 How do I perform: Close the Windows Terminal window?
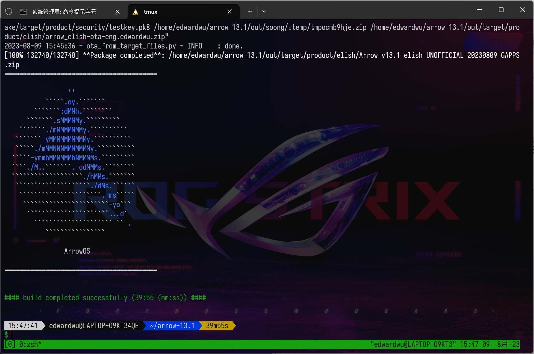(x=522, y=10)
